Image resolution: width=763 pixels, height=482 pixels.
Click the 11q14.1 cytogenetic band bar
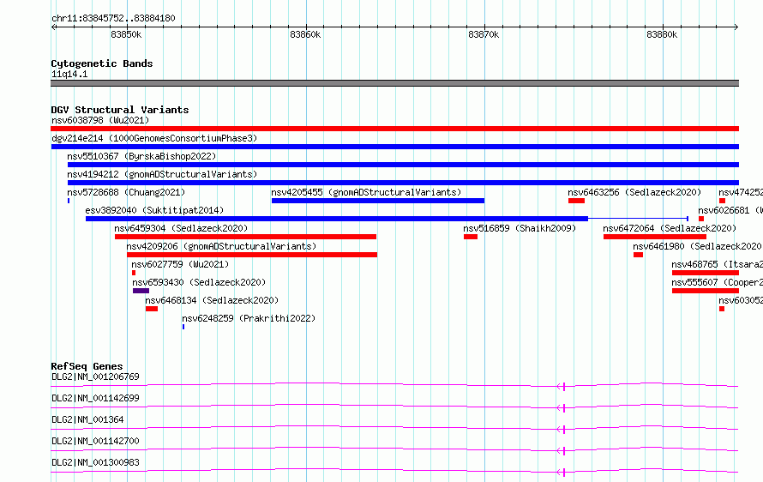(x=394, y=83)
